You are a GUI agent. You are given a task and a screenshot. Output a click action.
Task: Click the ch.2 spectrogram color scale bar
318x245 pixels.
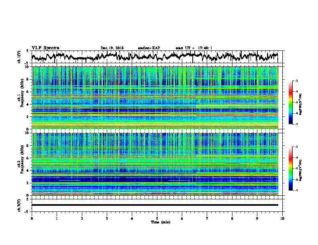290,169
